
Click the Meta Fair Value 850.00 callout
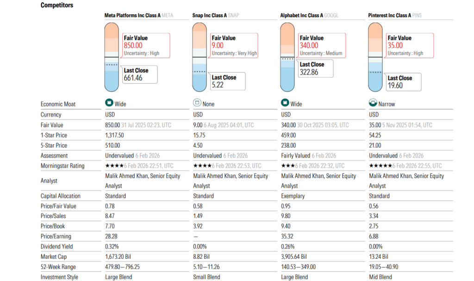145,45
